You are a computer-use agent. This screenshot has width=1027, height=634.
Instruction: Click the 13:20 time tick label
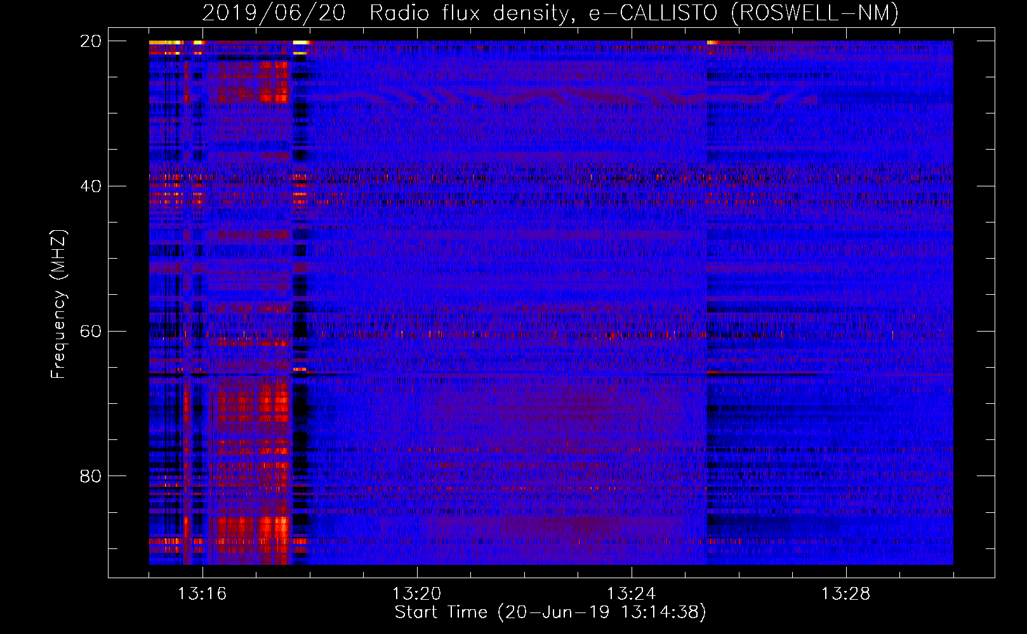pyautogui.click(x=417, y=594)
